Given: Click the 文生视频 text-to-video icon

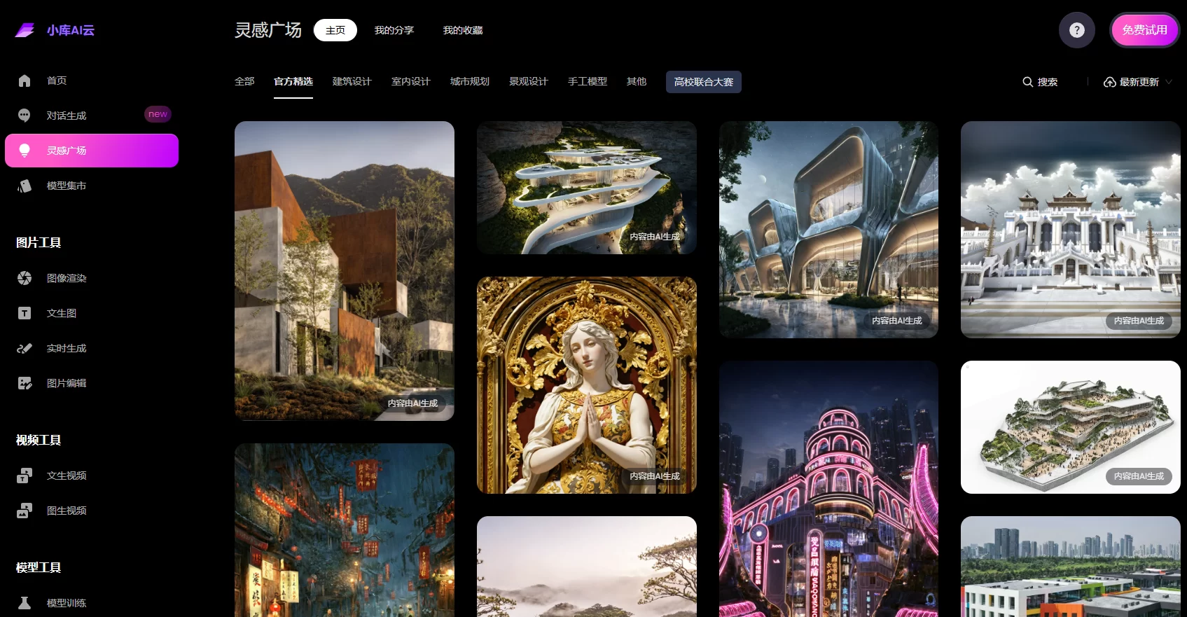Looking at the screenshot, I should (x=25, y=476).
